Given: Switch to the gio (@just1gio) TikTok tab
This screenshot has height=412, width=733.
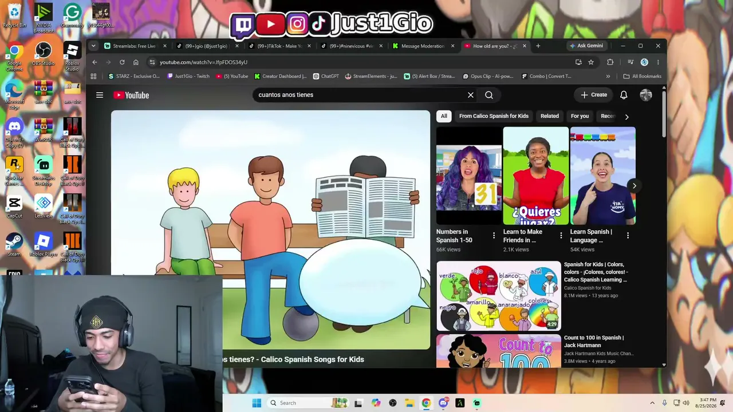Looking at the screenshot, I should pos(206,46).
